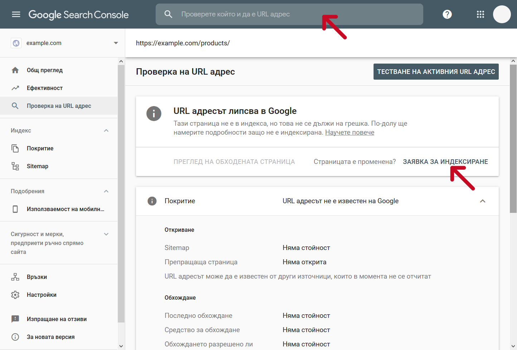
Task: Collapse the Покритие details panel chevron
Action: coord(483,201)
